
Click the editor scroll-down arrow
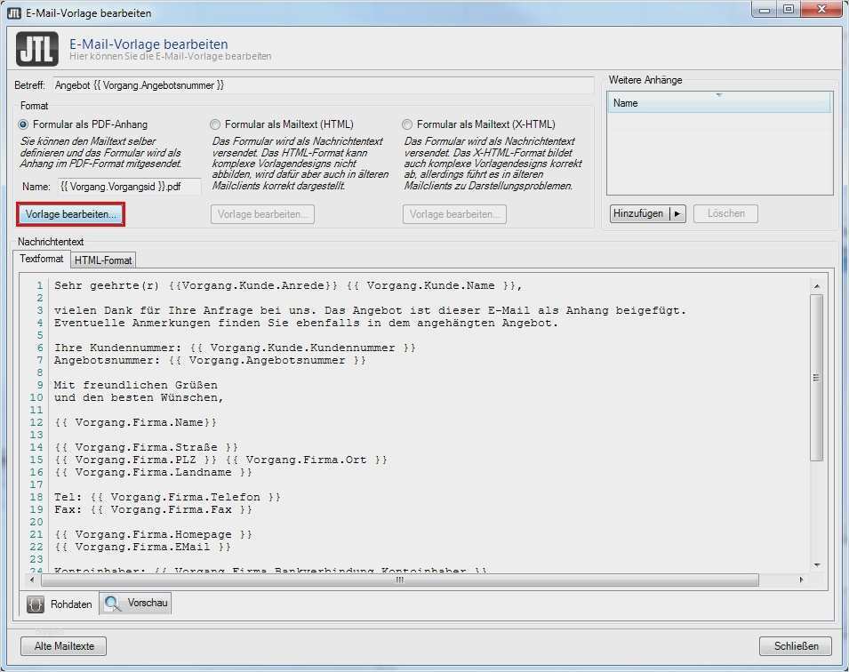(816, 564)
